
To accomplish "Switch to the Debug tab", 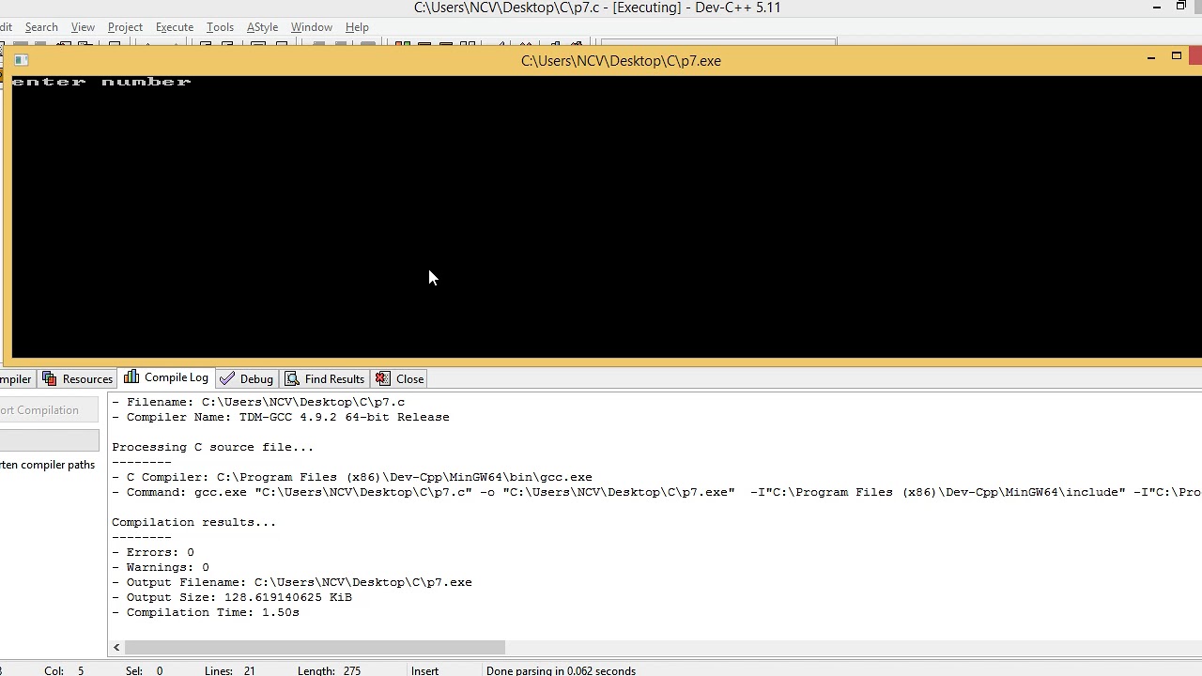I will 247,378.
